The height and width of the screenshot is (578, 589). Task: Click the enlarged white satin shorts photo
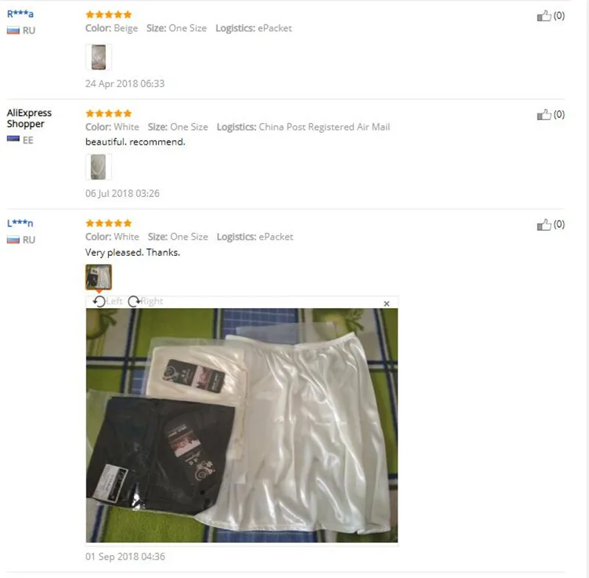(x=242, y=425)
